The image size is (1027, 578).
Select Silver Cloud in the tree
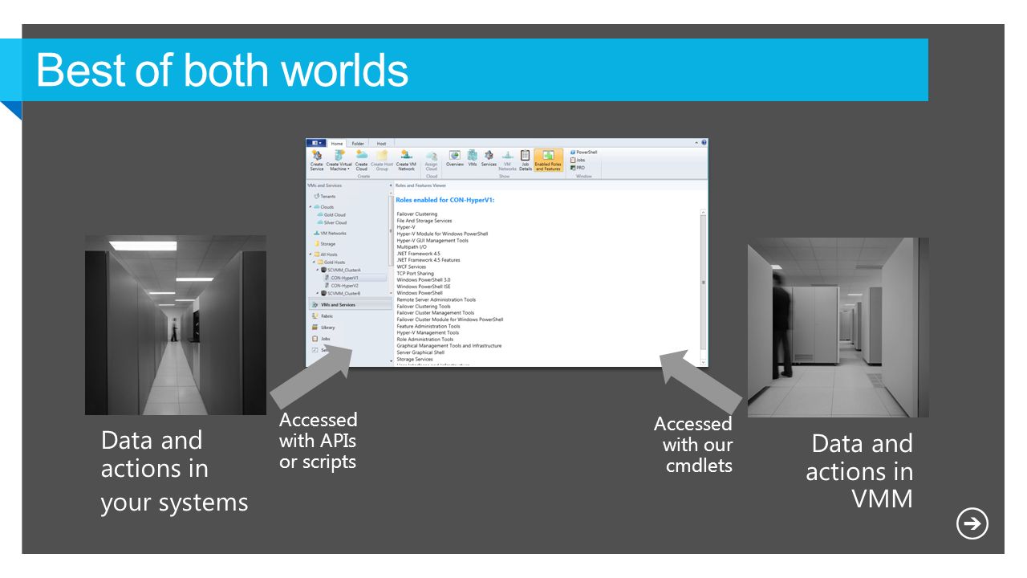pos(332,222)
